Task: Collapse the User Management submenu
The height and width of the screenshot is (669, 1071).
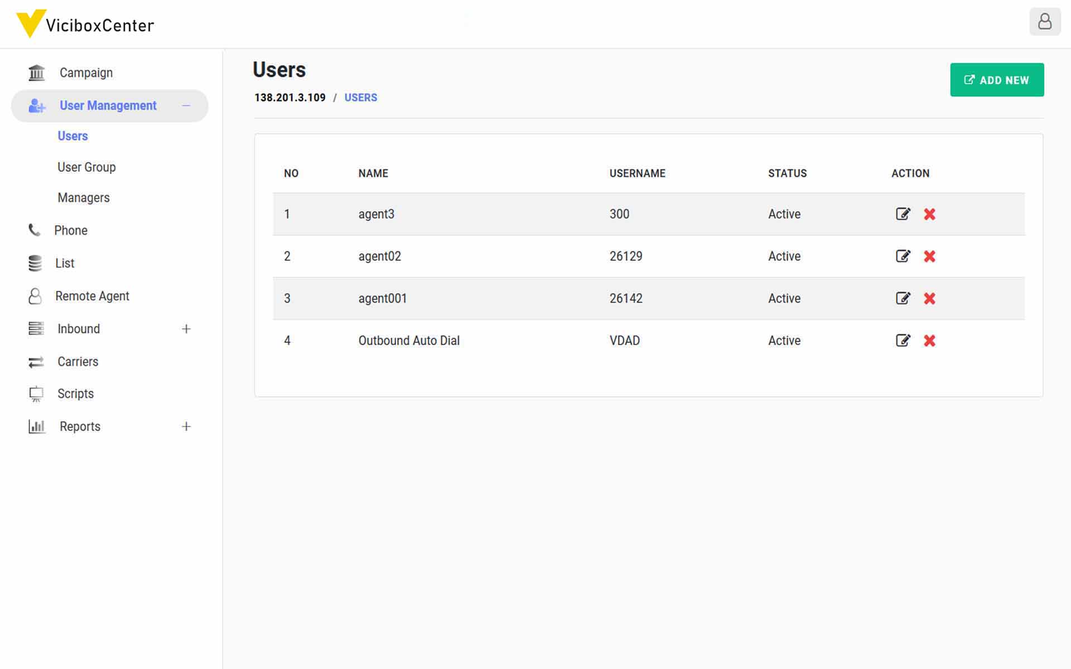Action: [185, 105]
